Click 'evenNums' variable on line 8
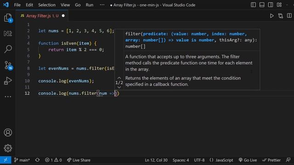The image size is (294, 165). pos(58,68)
